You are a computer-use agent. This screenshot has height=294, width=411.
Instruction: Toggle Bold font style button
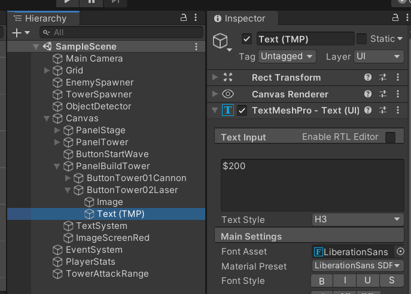pos(321,281)
